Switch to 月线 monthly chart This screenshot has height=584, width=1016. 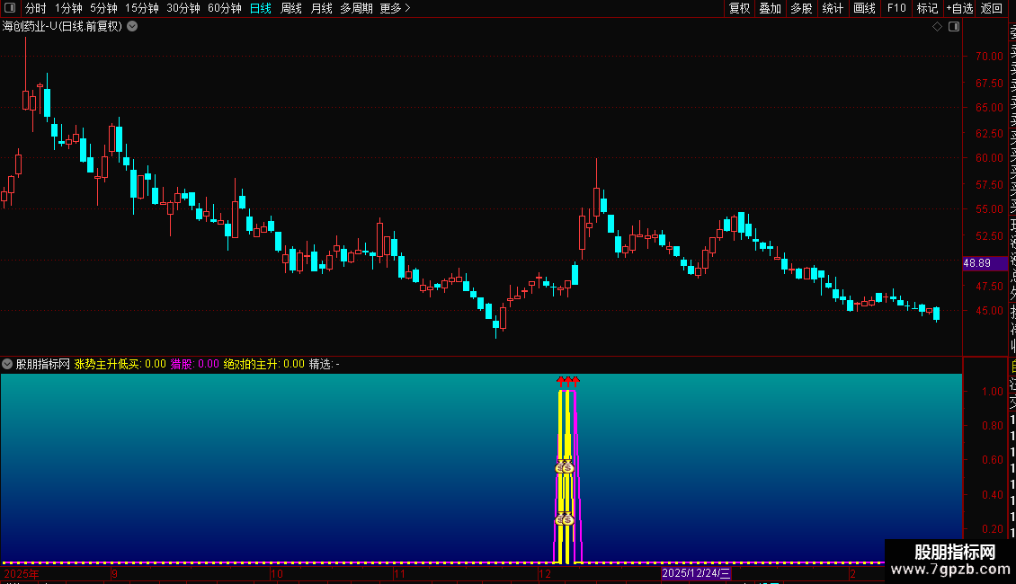pyautogui.click(x=321, y=8)
